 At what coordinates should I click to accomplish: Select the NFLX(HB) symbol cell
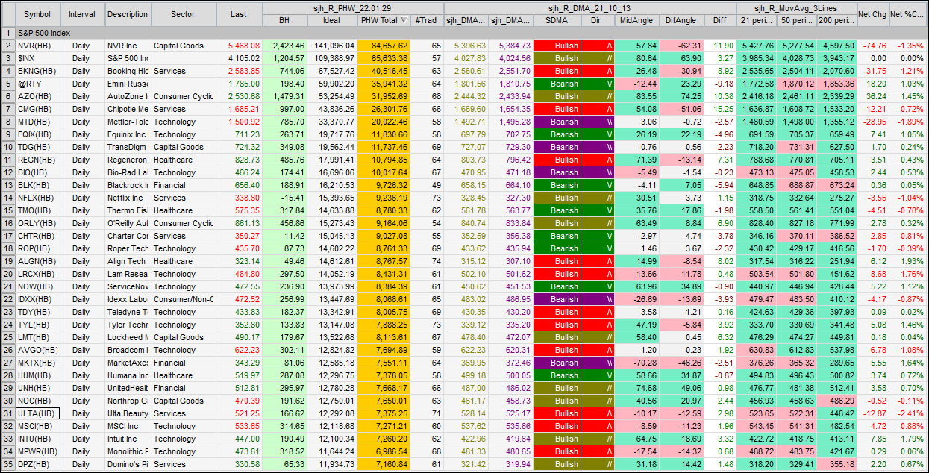coord(37,198)
